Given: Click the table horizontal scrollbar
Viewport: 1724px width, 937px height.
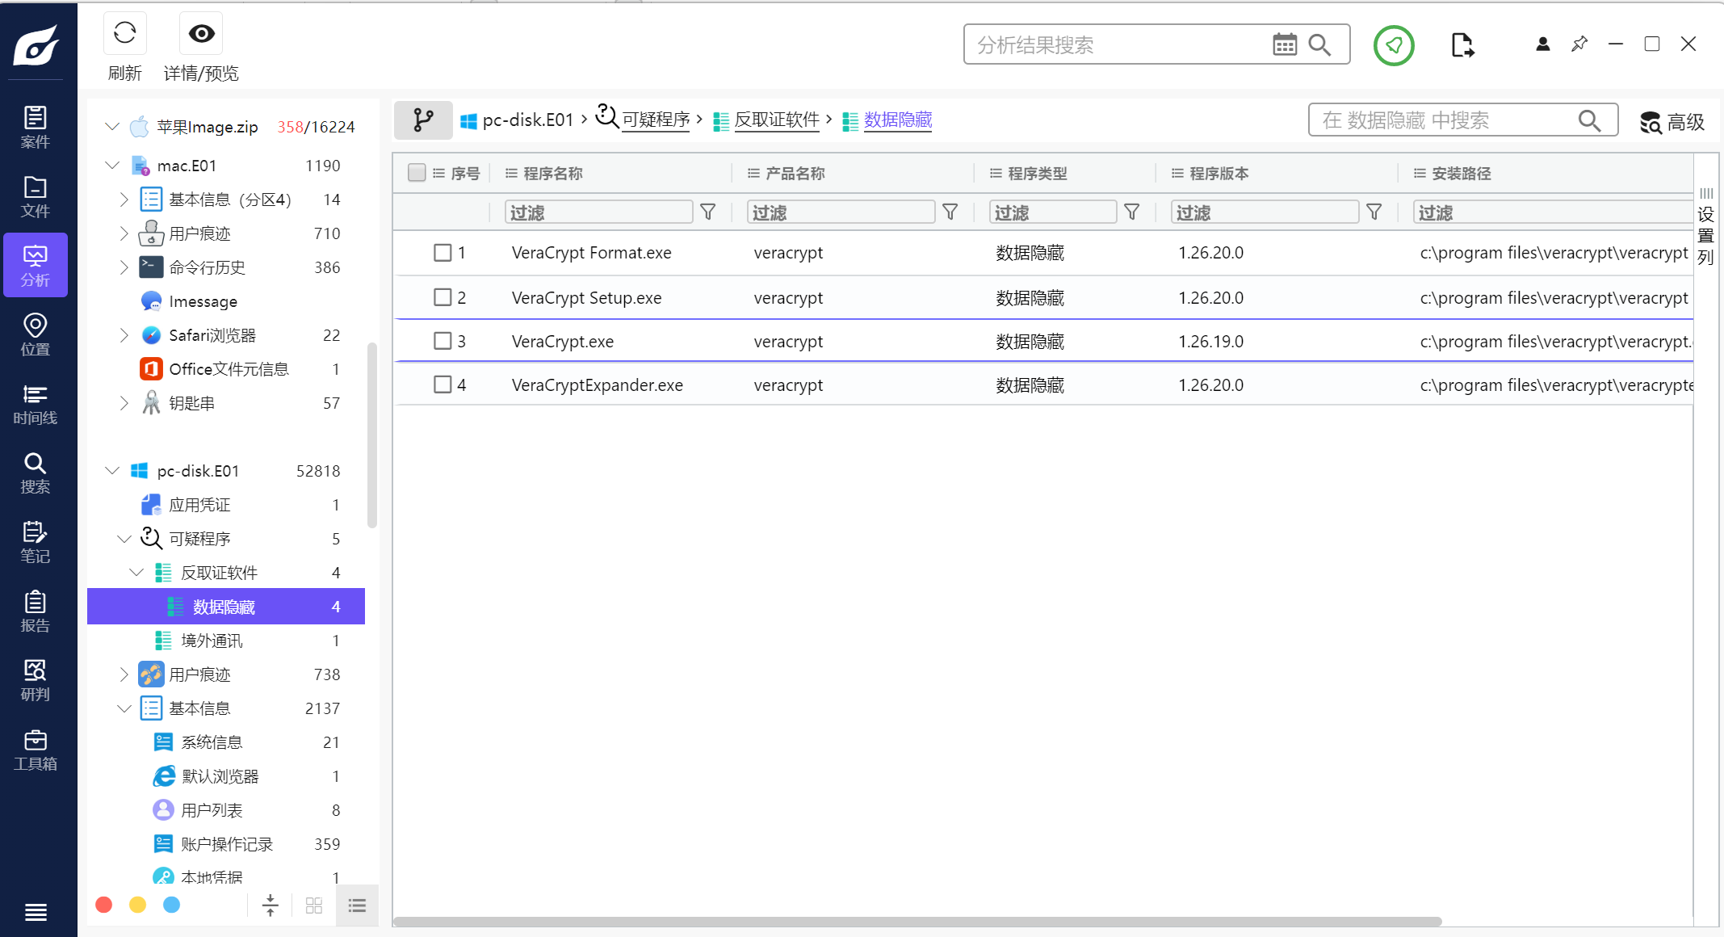Looking at the screenshot, I should tap(917, 922).
